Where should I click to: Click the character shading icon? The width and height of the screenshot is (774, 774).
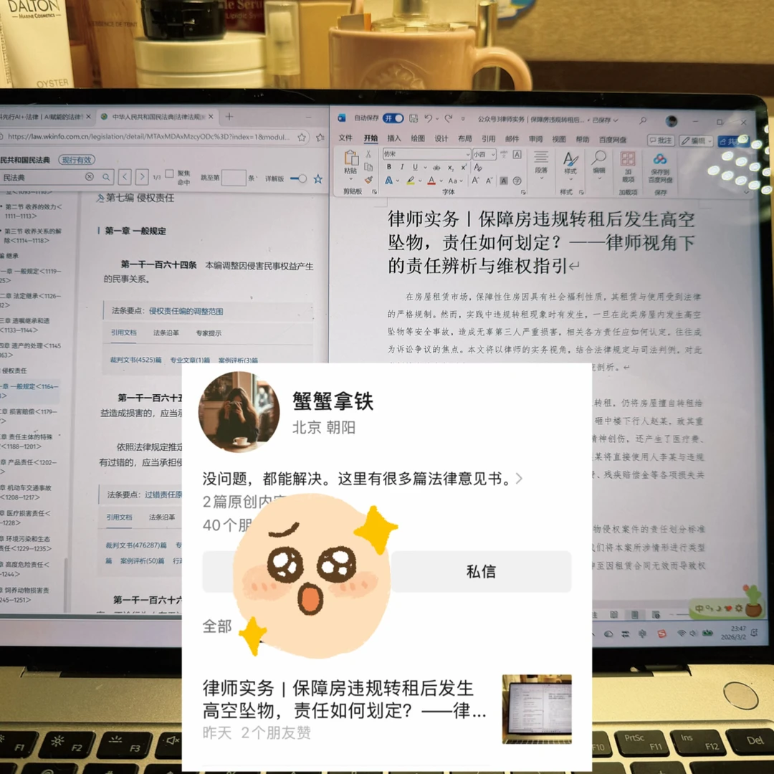504,181
